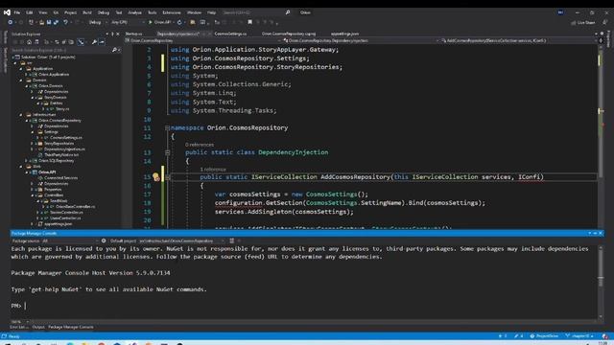Open the Analyze menu
This screenshot has height=345, width=614.
click(134, 12)
